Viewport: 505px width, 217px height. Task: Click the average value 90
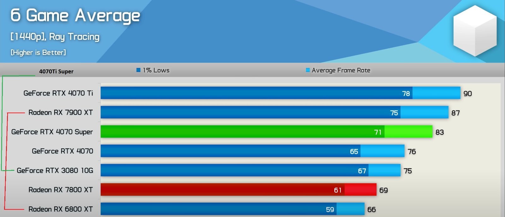(x=468, y=93)
